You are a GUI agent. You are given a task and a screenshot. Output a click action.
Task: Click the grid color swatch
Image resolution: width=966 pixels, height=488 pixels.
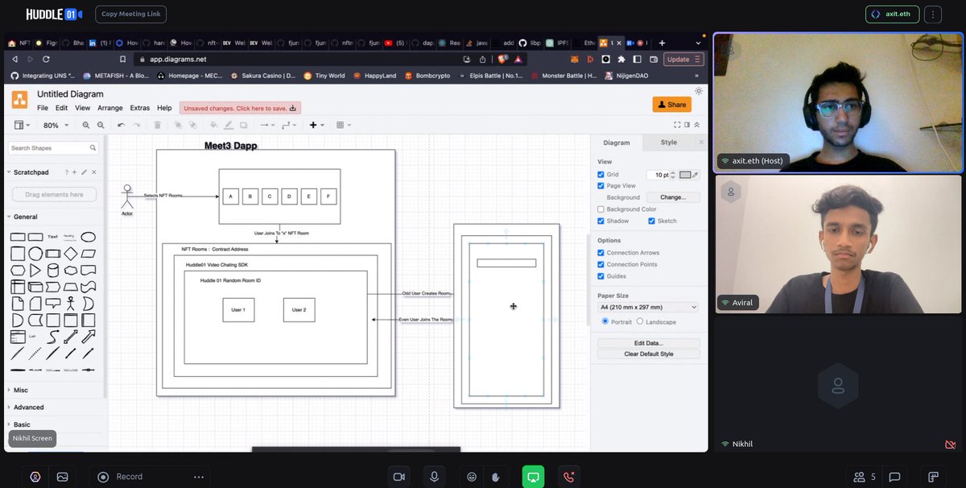pos(685,175)
